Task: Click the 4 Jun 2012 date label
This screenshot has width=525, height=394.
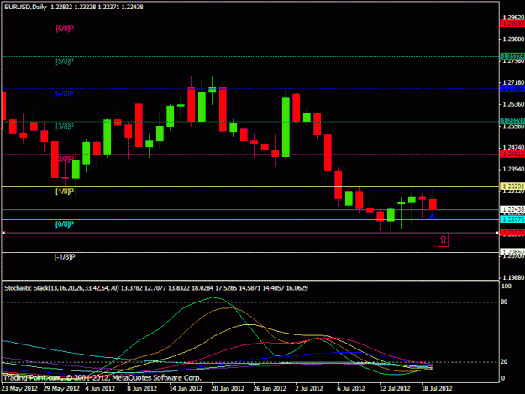Action: (x=100, y=388)
